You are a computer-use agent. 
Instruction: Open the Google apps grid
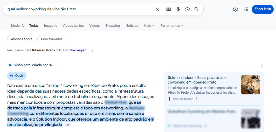[x=246, y=9]
